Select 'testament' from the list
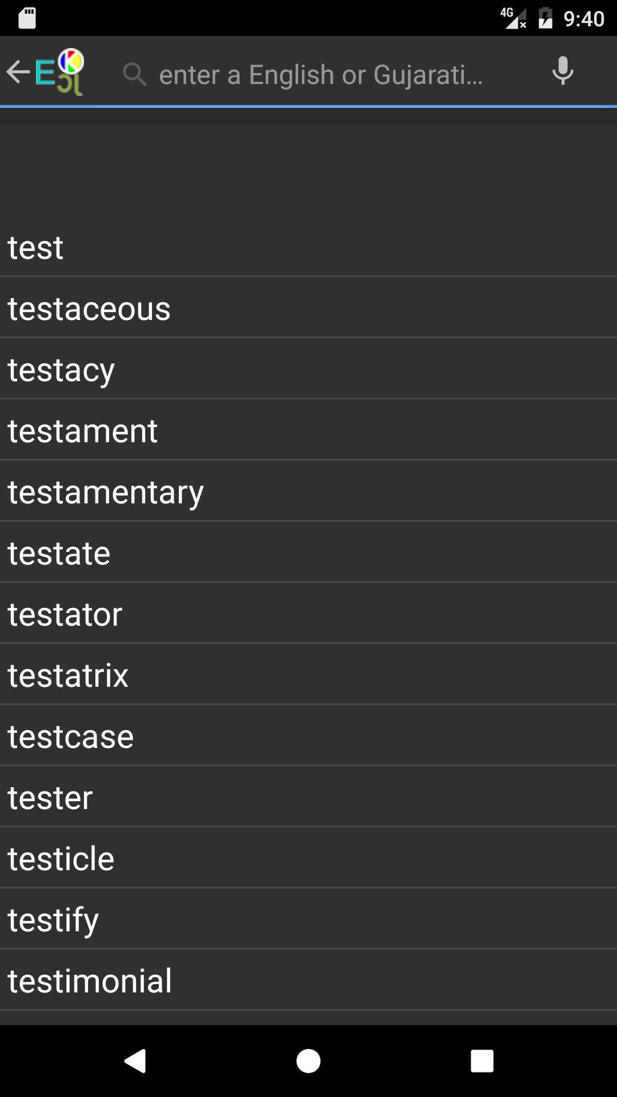 (x=308, y=430)
